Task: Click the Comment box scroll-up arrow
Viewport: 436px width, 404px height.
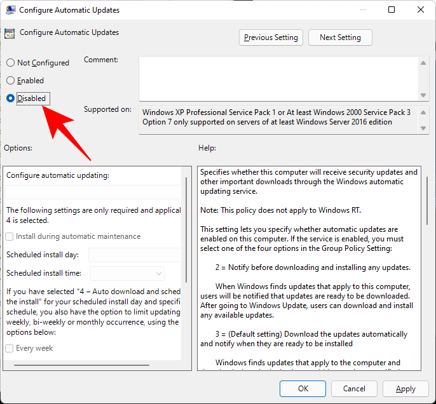Action: [x=423, y=63]
